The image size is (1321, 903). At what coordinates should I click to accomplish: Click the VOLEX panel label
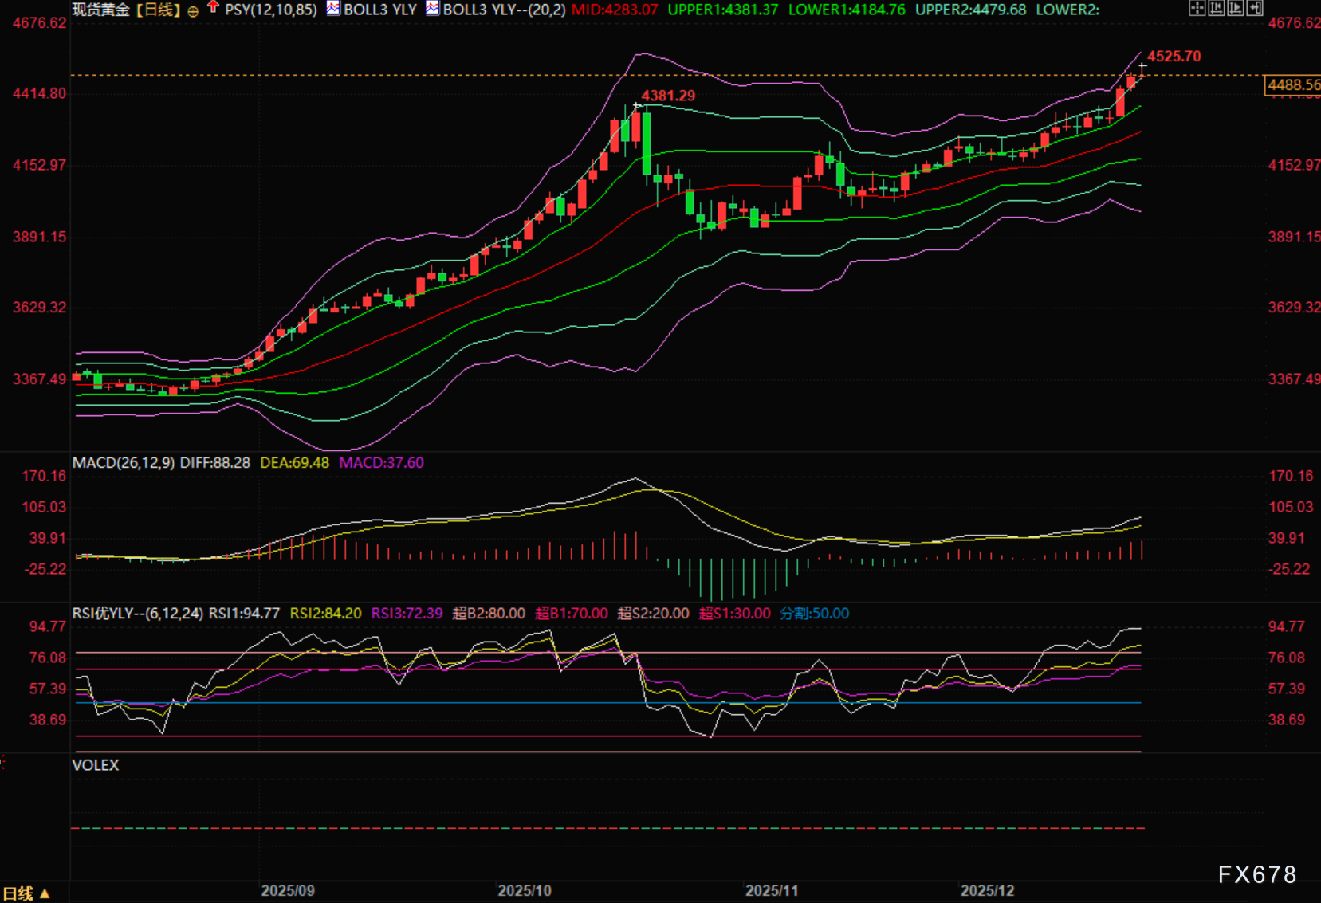[96, 764]
